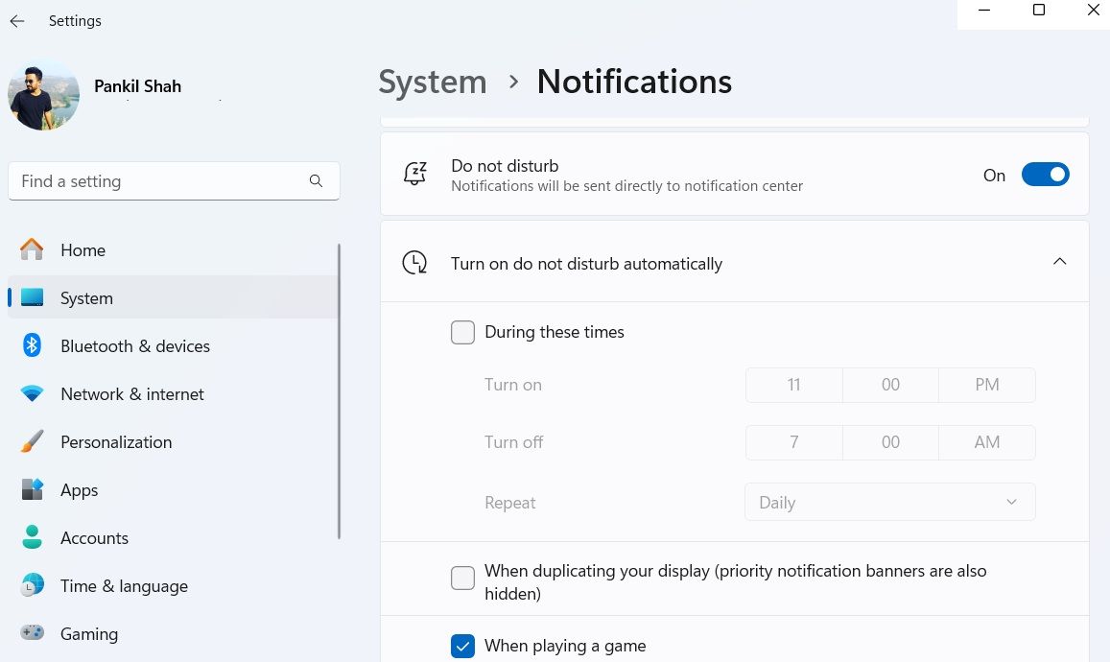Click the back arrow in Settings
This screenshot has width=1110, height=662.
click(x=17, y=21)
